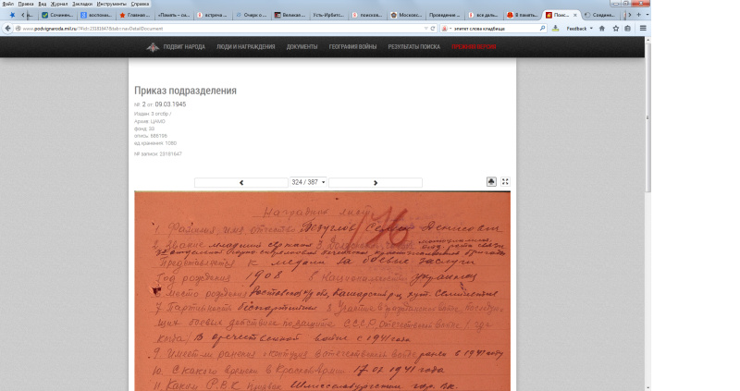Open the Закладки menu
This screenshot has height=391, width=740.
point(82,4)
